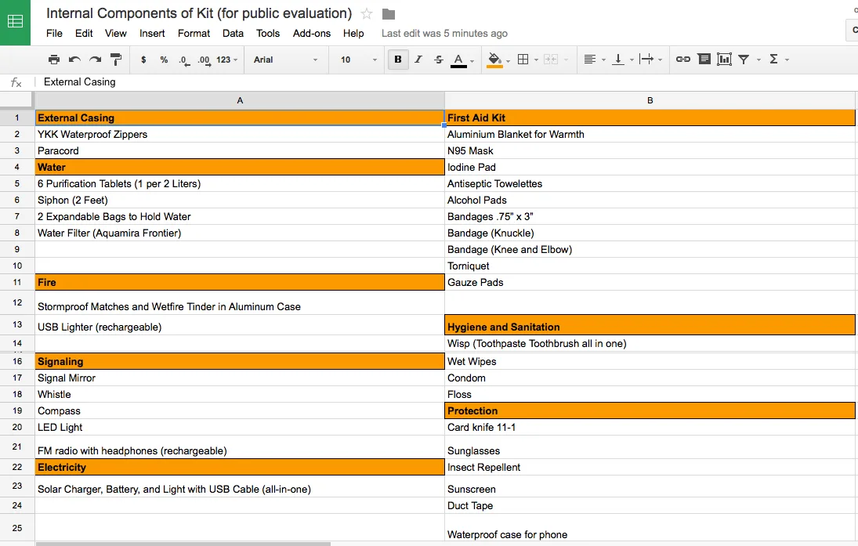Select row 11 header
The height and width of the screenshot is (546, 858).
17,282
